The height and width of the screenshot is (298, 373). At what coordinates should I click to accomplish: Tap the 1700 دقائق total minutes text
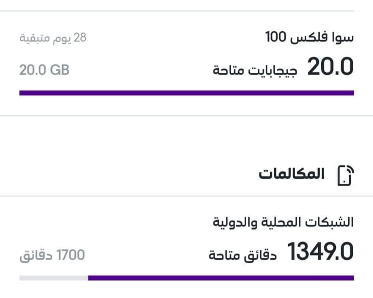52,255
